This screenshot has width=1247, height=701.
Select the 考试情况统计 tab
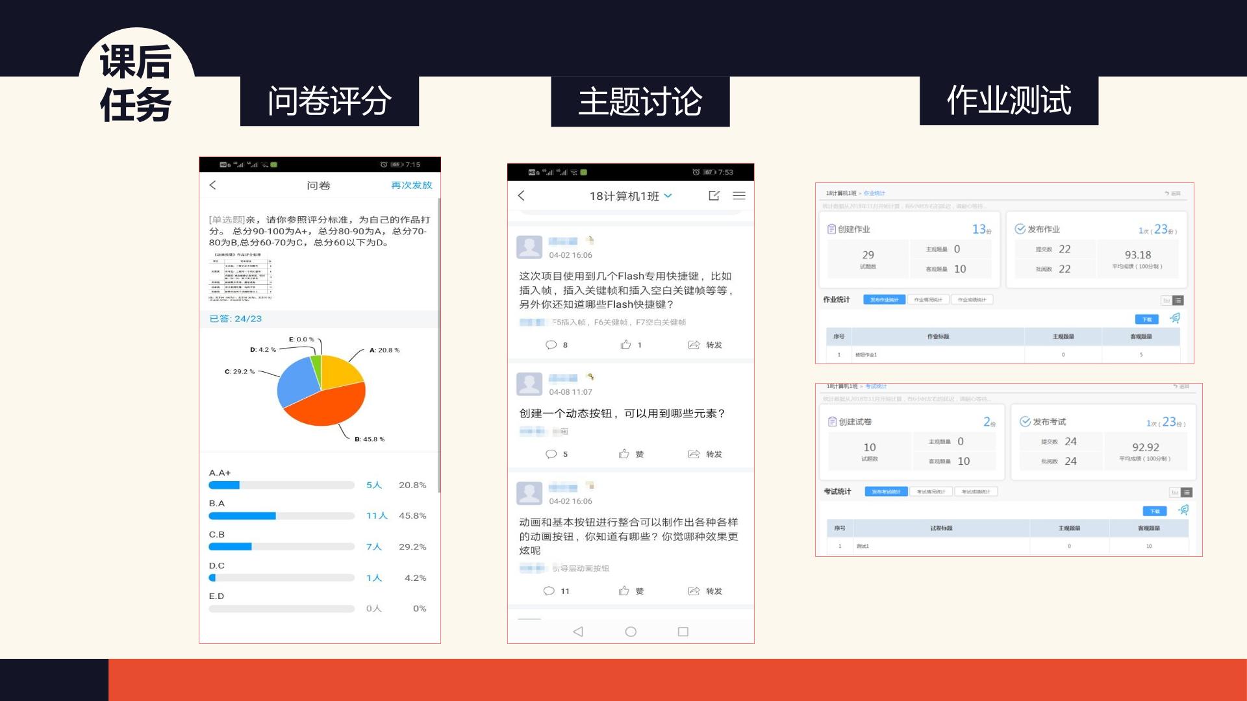pyautogui.click(x=931, y=492)
